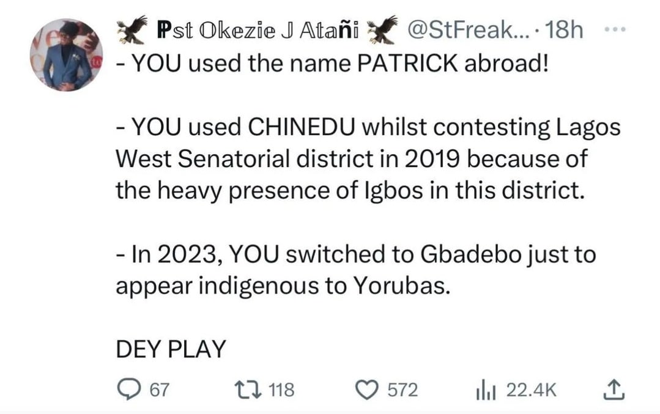Click the 67 replies count

click(x=159, y=390)
